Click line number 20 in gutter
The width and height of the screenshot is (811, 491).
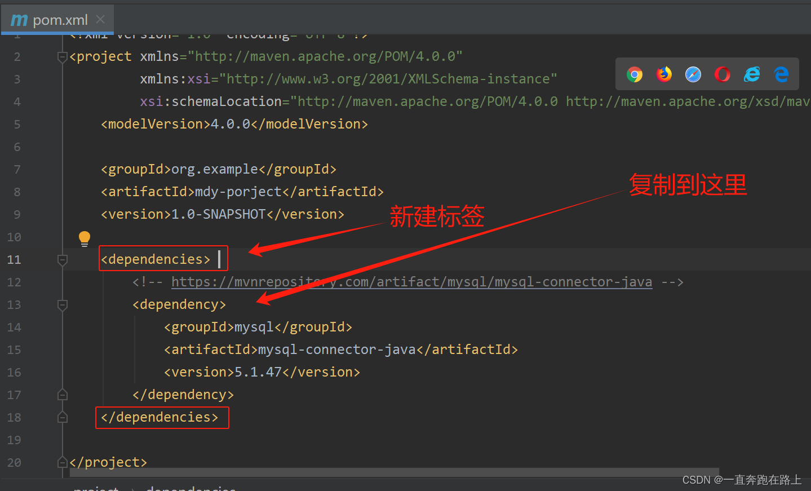tap(14, 462)
